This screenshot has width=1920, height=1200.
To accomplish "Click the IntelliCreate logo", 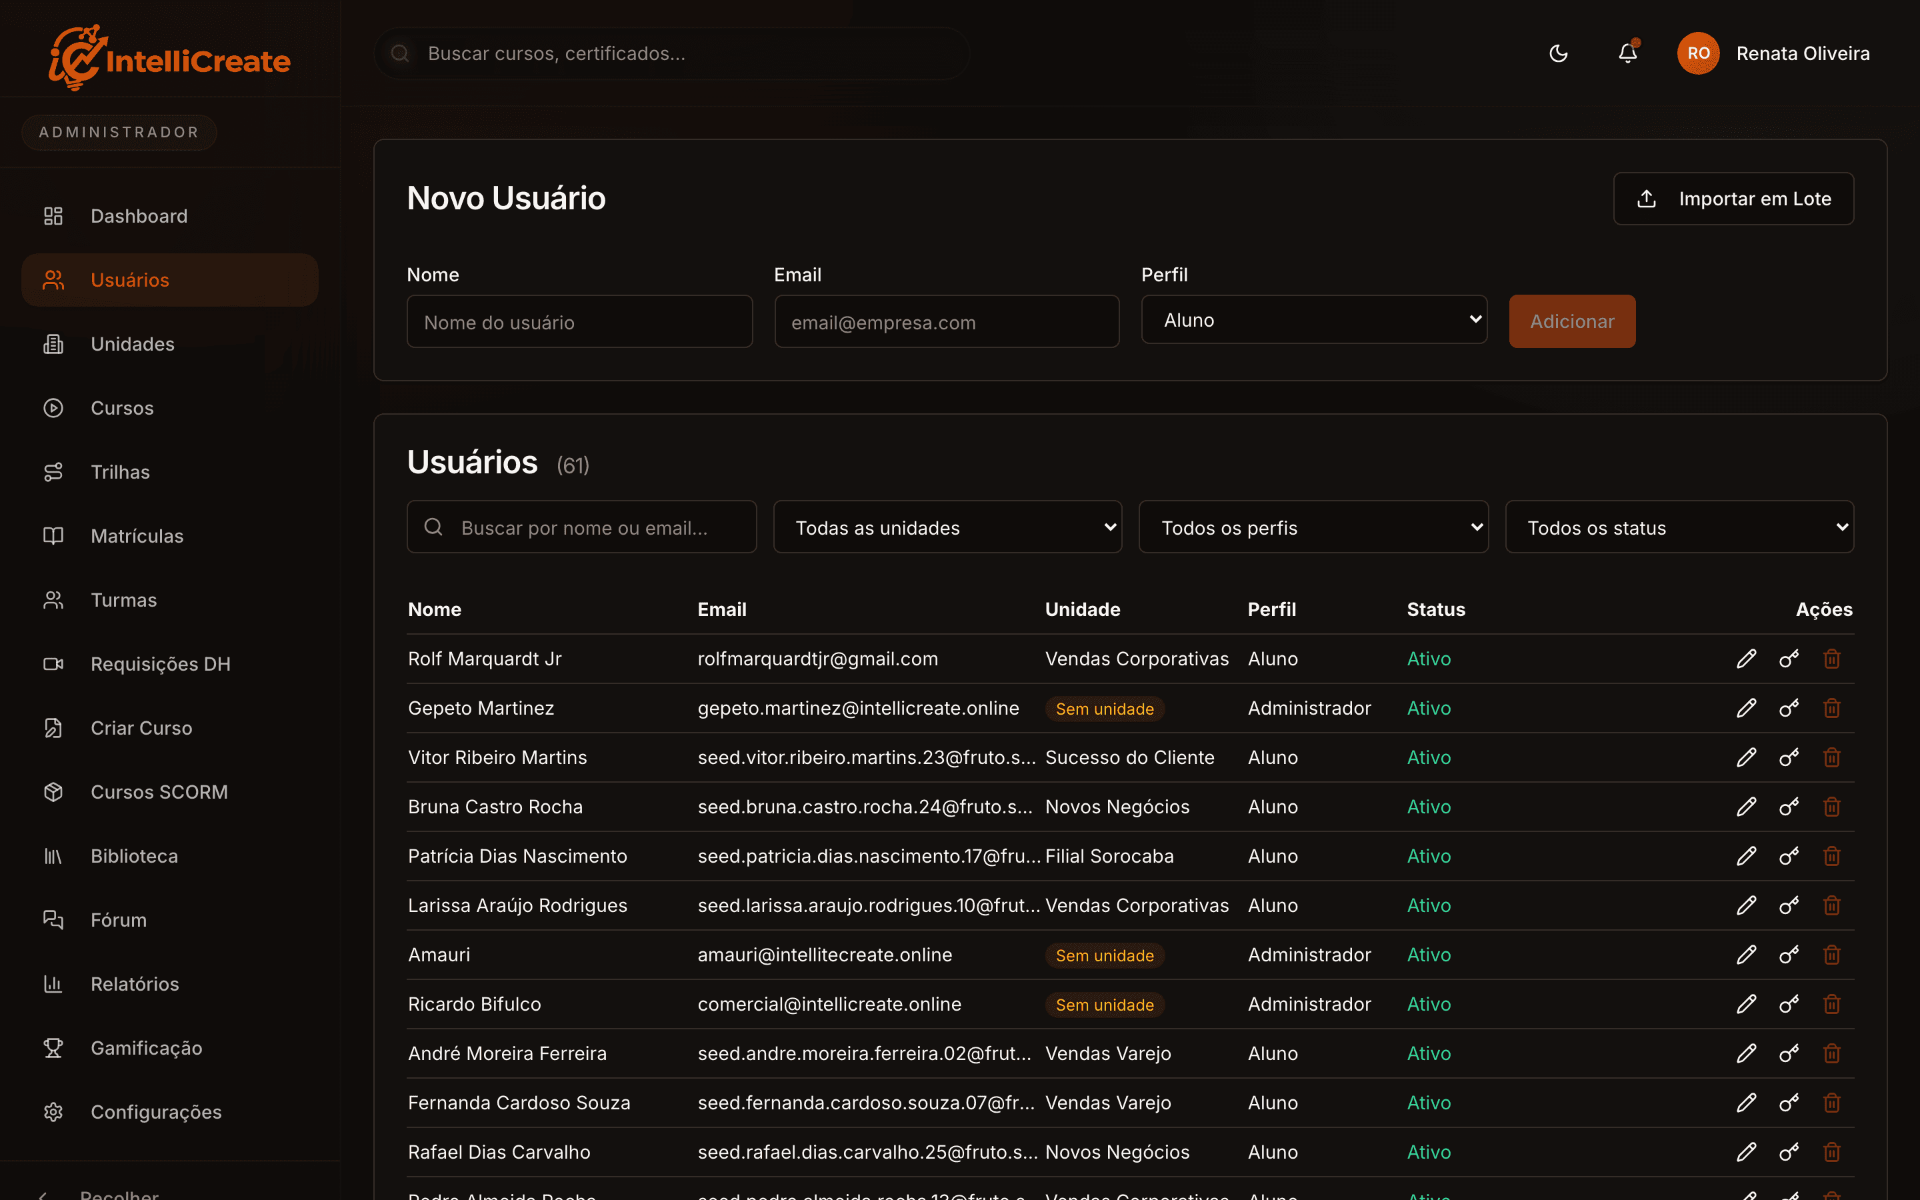I will coord(170,57).
